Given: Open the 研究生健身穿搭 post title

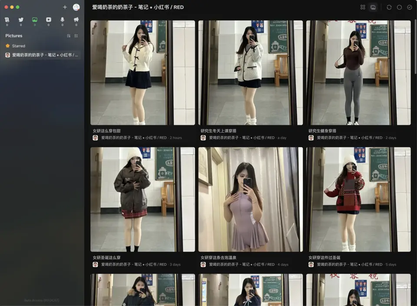Looking at the screenshot, I should click(322, 131).
